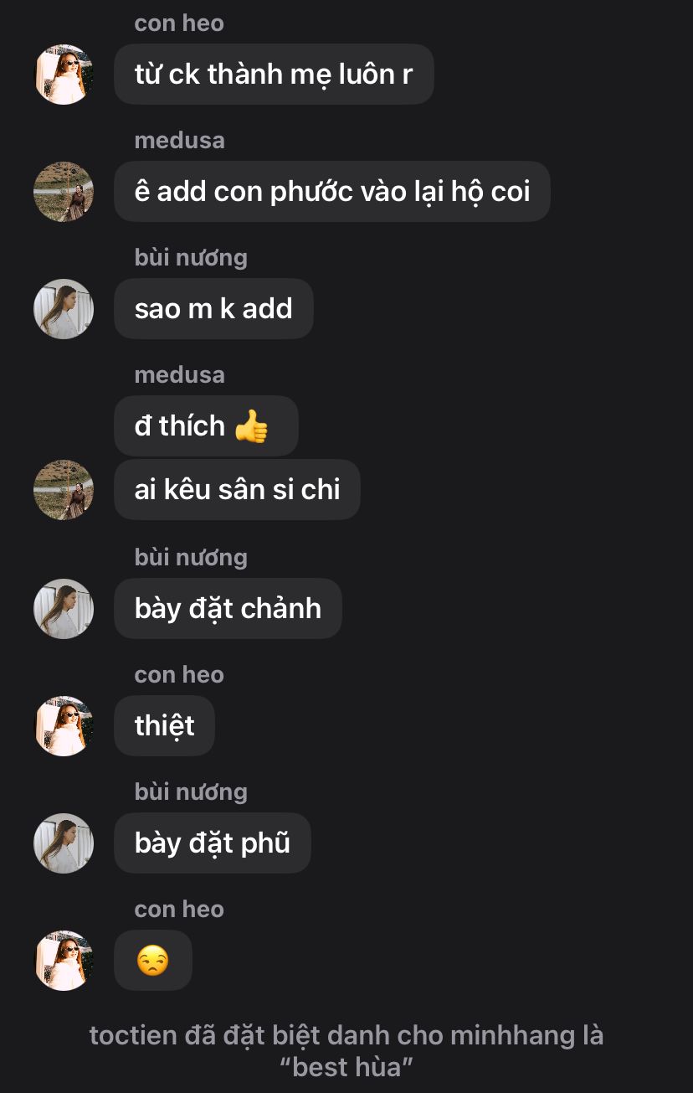The height and width of the screenshot is (1093, 693).
Task: Tap con heo's avatar beside "thiệt" message
Action: pos(64,726)
